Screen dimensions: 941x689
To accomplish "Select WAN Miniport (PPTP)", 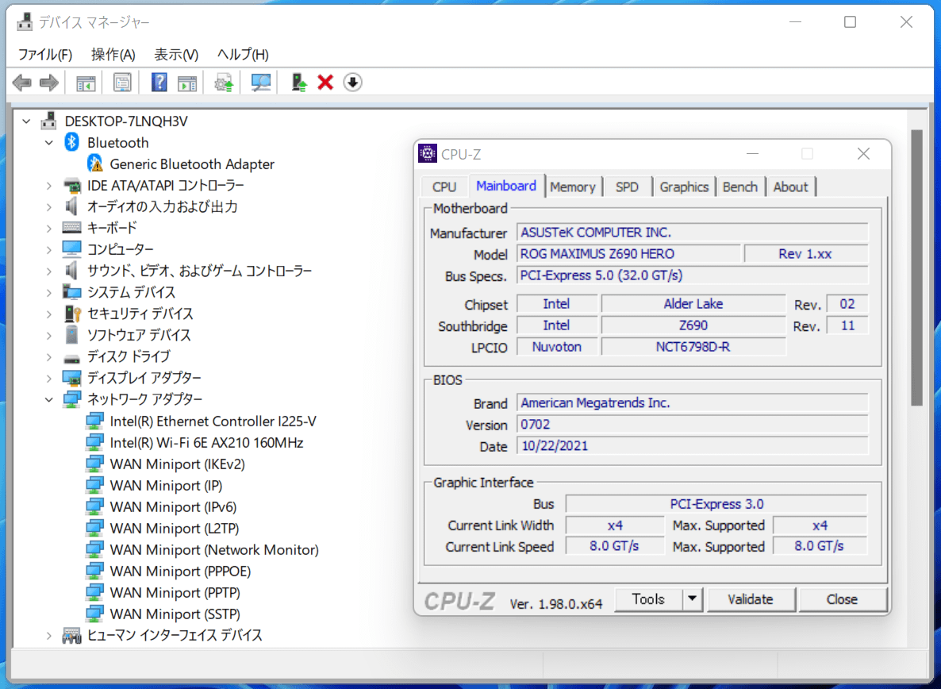I will [x=175, y=592].
